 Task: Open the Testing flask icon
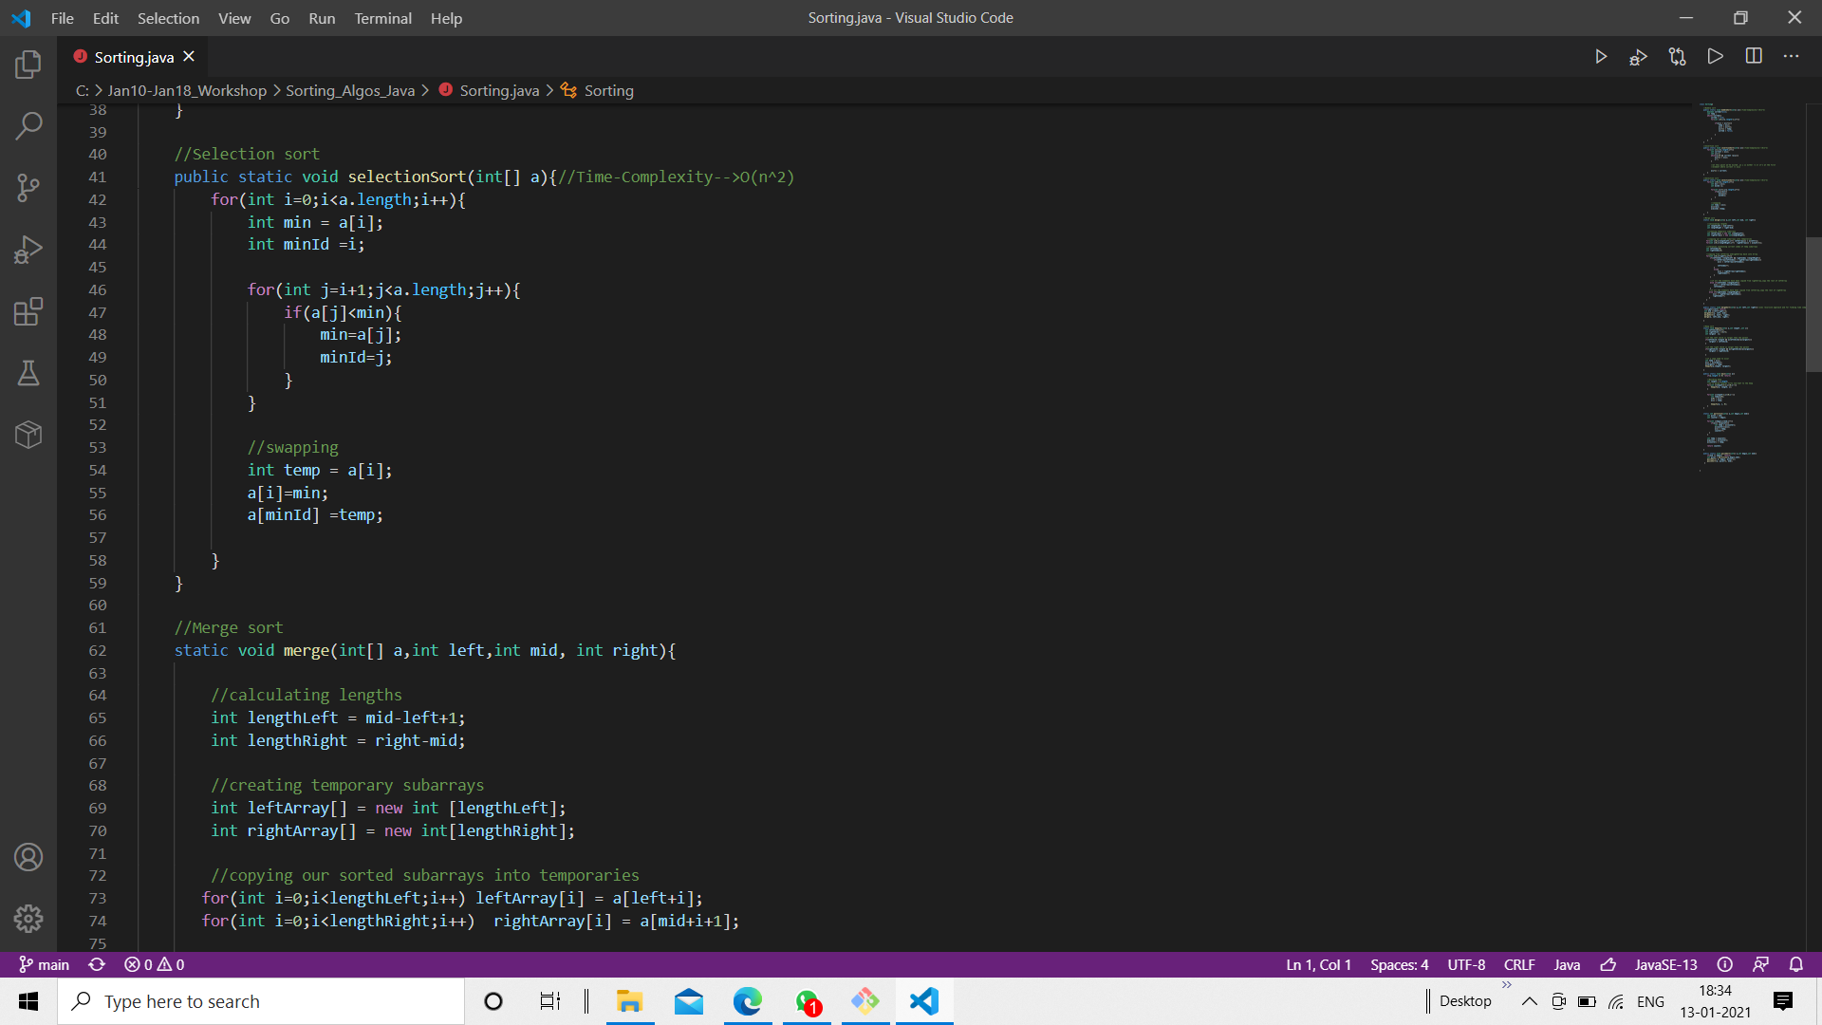point(28,373)
